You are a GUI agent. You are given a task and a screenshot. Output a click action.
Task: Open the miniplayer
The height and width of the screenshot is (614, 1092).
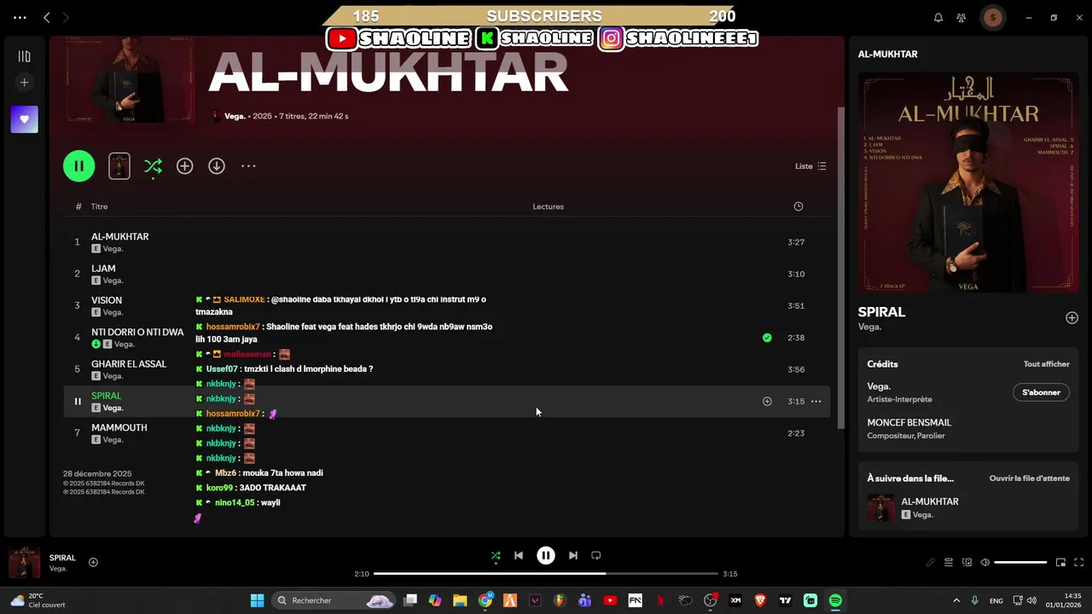click(x=1060, y=563)
